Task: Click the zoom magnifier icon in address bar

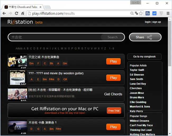Action: pos(132,13)
